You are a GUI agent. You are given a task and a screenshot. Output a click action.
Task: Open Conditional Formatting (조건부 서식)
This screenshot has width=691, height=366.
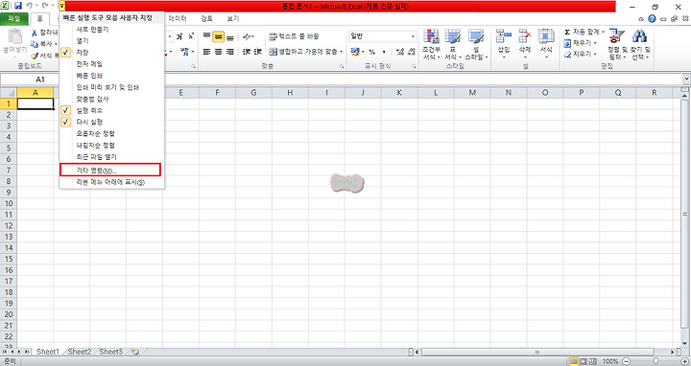pyautogui.click(x=432, y=44)
